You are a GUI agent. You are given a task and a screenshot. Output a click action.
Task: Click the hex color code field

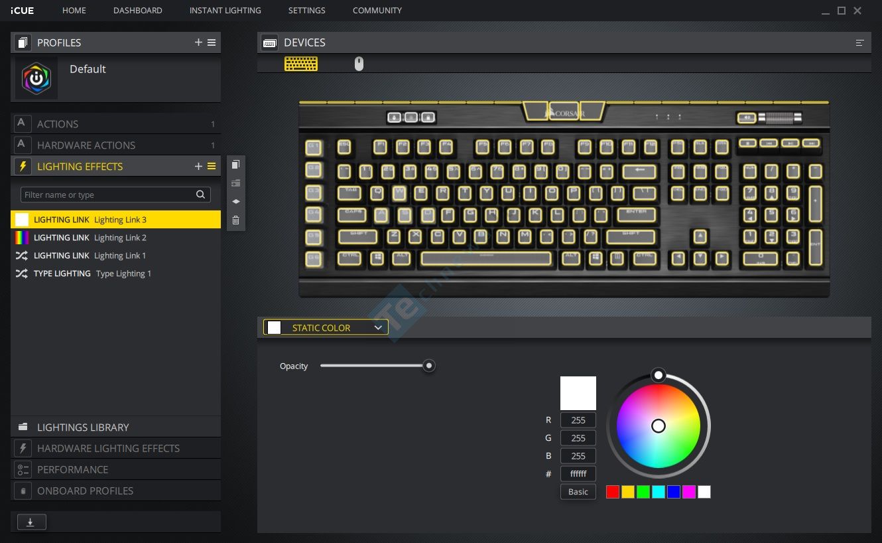578,474
